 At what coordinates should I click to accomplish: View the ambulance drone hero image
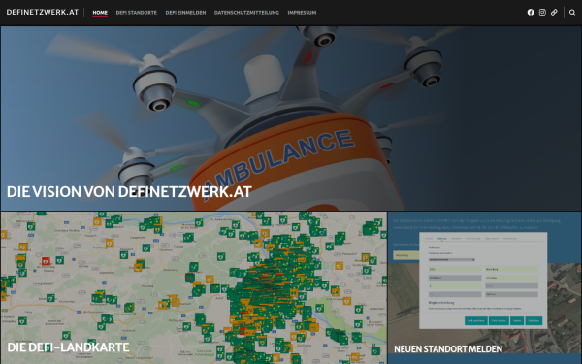coord(291,118)
